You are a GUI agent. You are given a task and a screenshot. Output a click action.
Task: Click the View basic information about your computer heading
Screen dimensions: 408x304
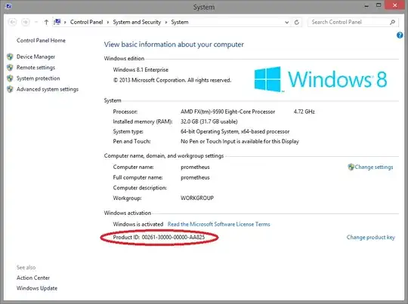pyautogui.click(x=174, y=45)
